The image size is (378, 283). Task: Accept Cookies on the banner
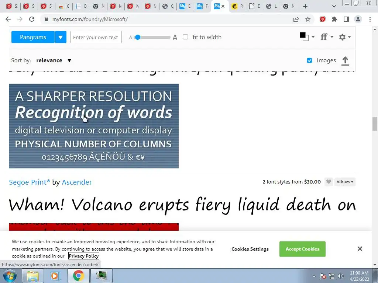coord(302,249)
